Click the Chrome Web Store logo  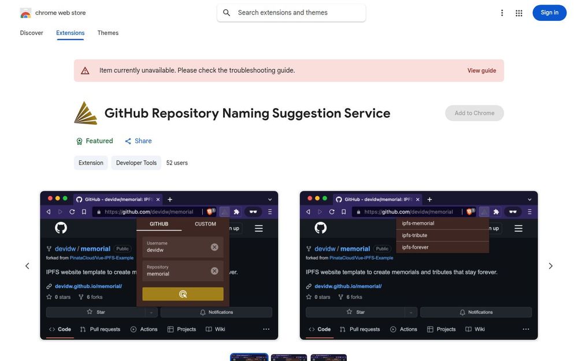click(x=25, y=13)
